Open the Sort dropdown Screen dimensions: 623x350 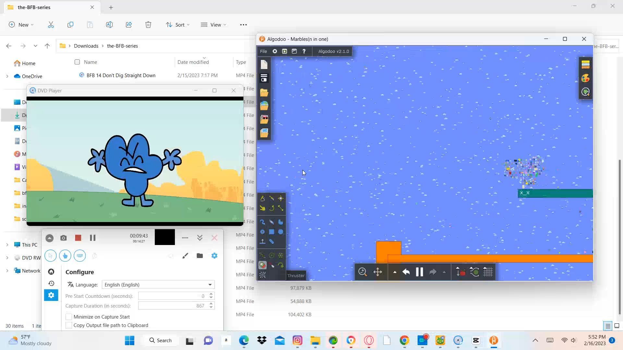(177, 25)
